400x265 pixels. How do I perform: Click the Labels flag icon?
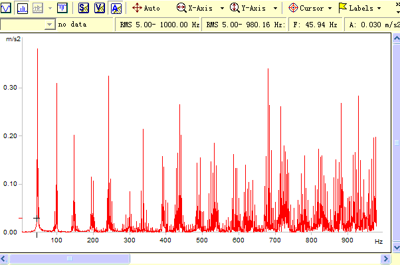coord(343,8)
